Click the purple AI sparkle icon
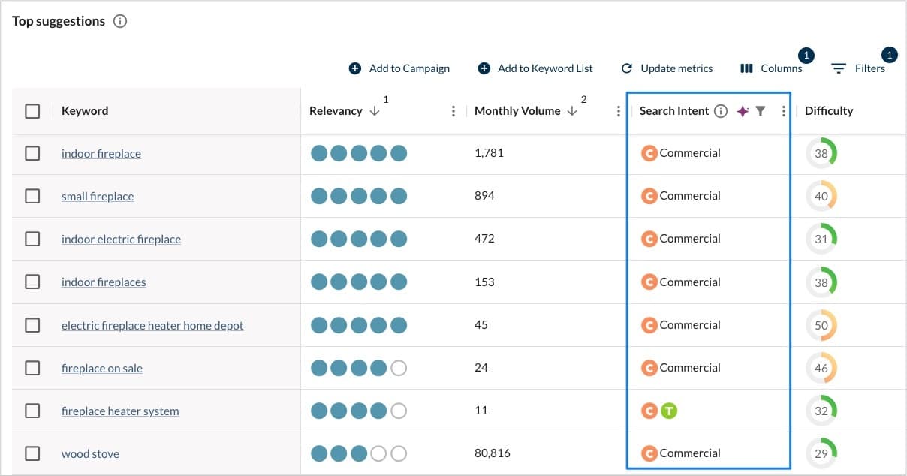The width and height of the screenshot is (907, 476). [x=743, y=111]
